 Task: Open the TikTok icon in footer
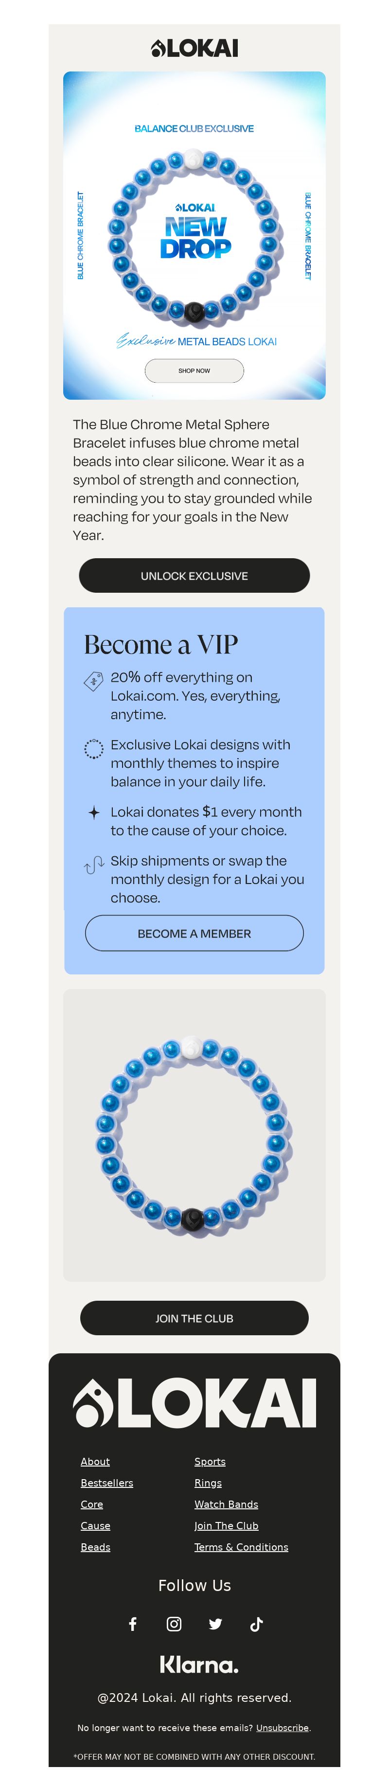[x=257, y=1624]
